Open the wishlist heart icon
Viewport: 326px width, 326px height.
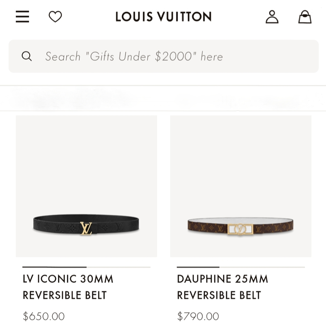[55, 17]
